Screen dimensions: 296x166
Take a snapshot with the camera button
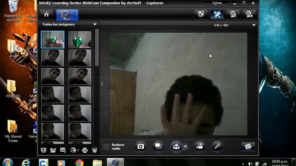tap(141, 146)
